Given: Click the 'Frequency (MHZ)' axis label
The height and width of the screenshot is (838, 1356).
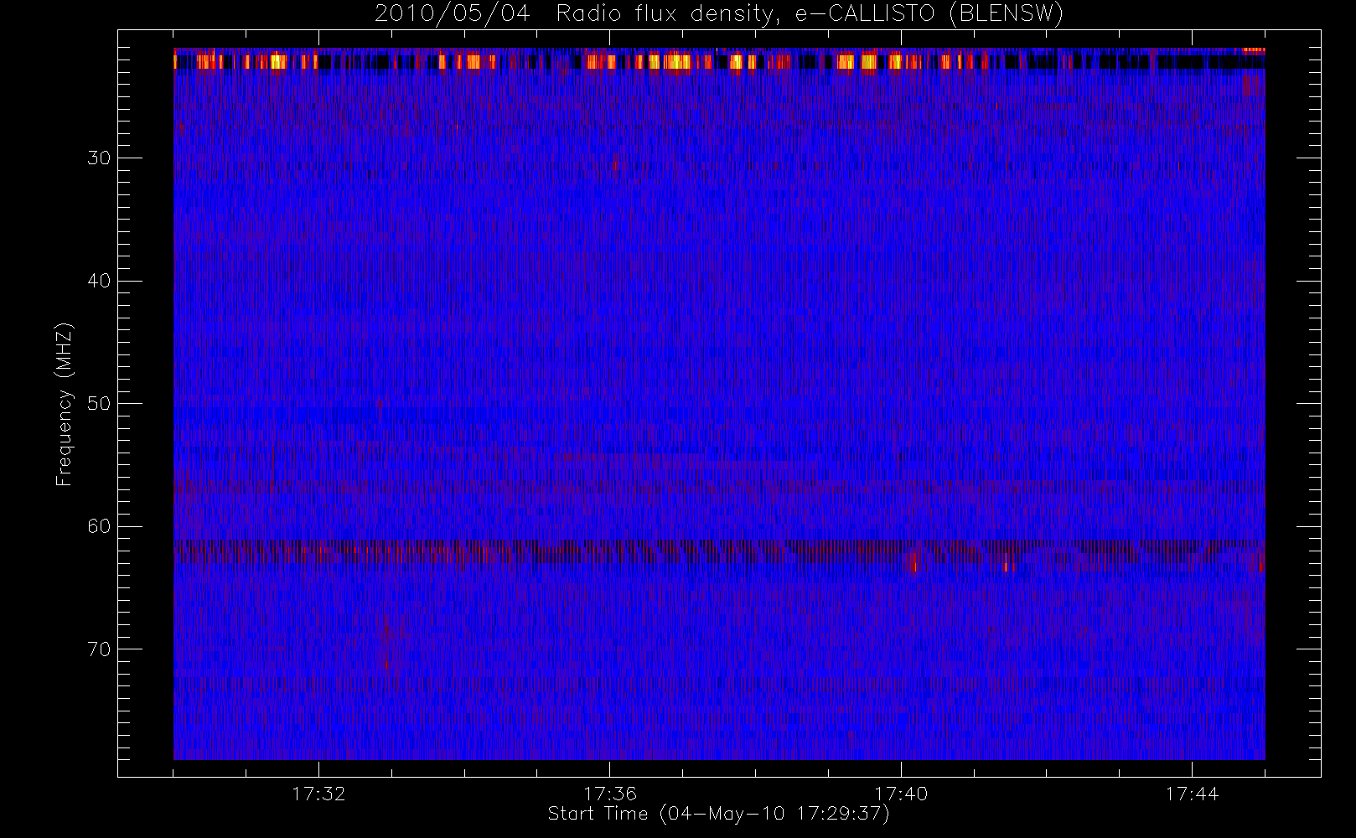Looking at the screenshot, I should pos(64,404).
